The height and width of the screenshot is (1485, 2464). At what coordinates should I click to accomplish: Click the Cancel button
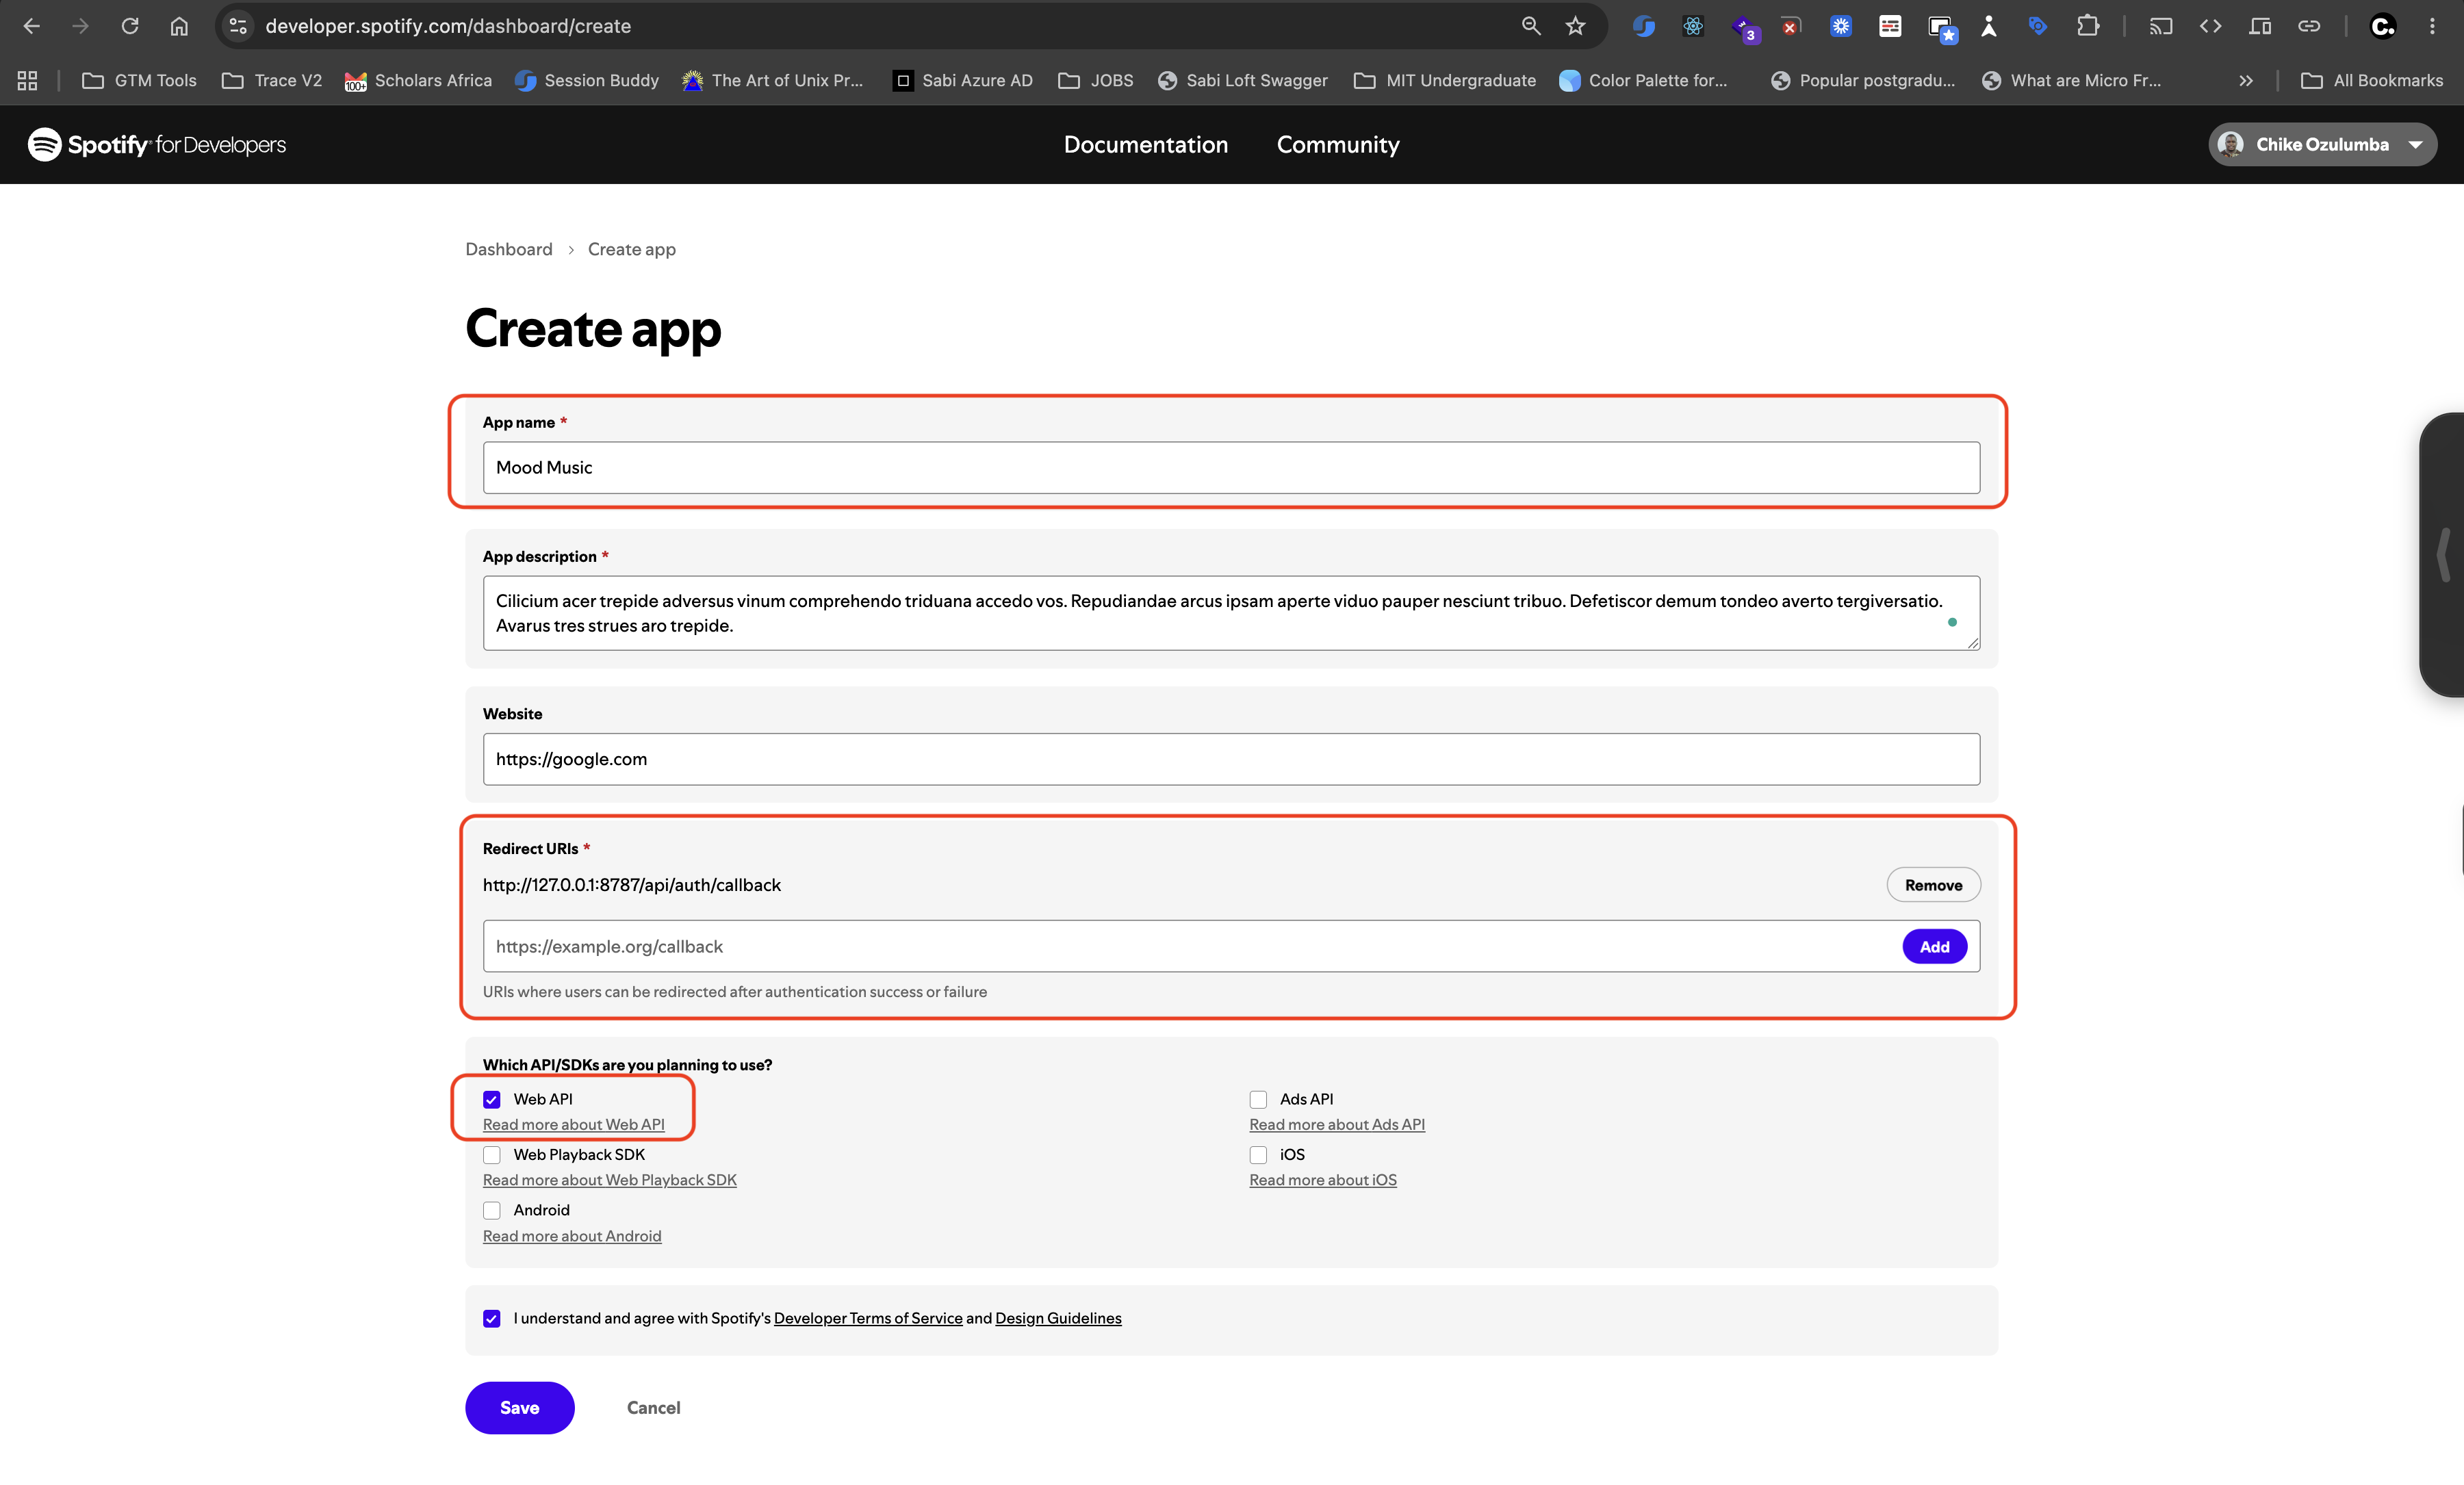coord(653,1407)
